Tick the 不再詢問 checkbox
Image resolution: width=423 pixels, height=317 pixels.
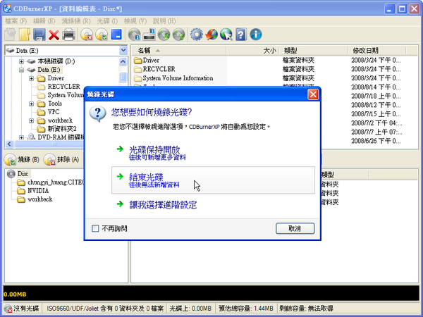click(x=95, y=228)
